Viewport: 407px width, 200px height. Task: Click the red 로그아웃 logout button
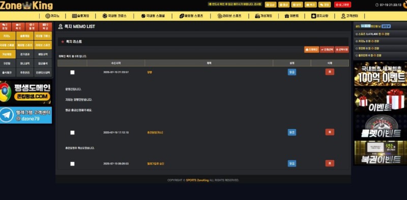342,5
